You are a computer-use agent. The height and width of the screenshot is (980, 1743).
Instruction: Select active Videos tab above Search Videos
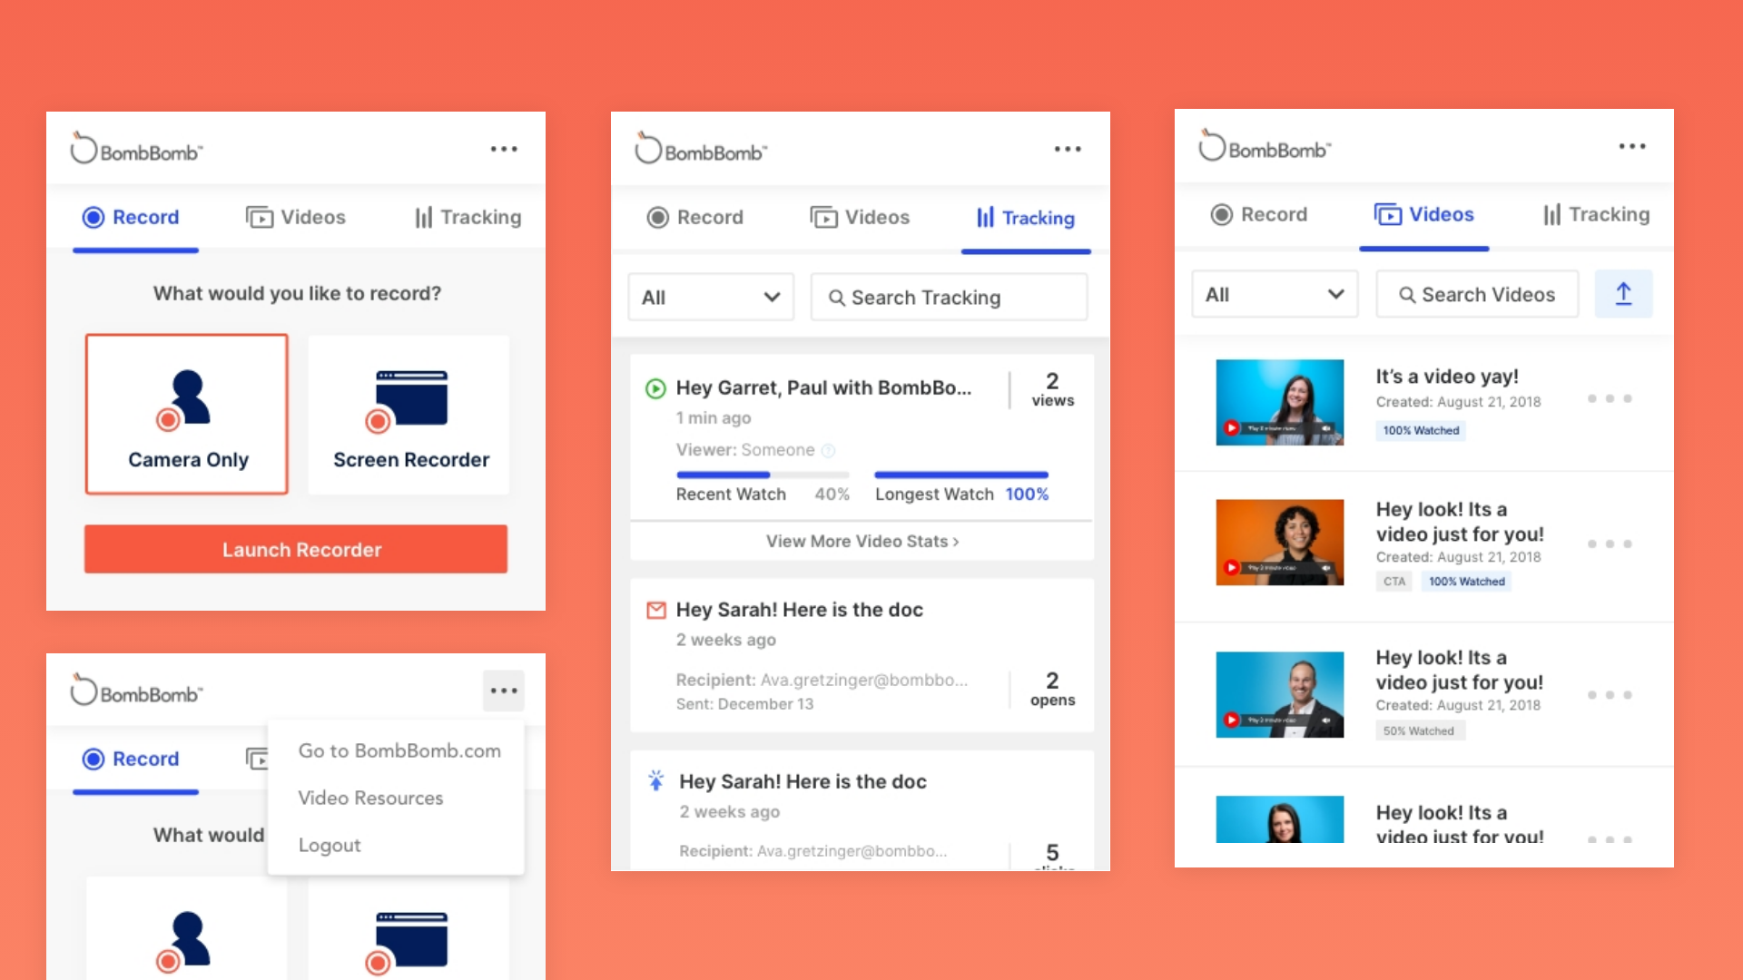tap(1424, 215)
